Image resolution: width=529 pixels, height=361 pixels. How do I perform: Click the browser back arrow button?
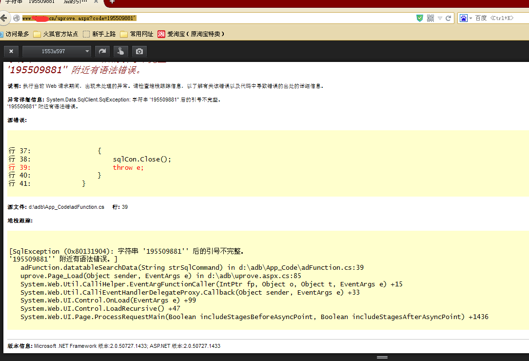pos(4,18)
